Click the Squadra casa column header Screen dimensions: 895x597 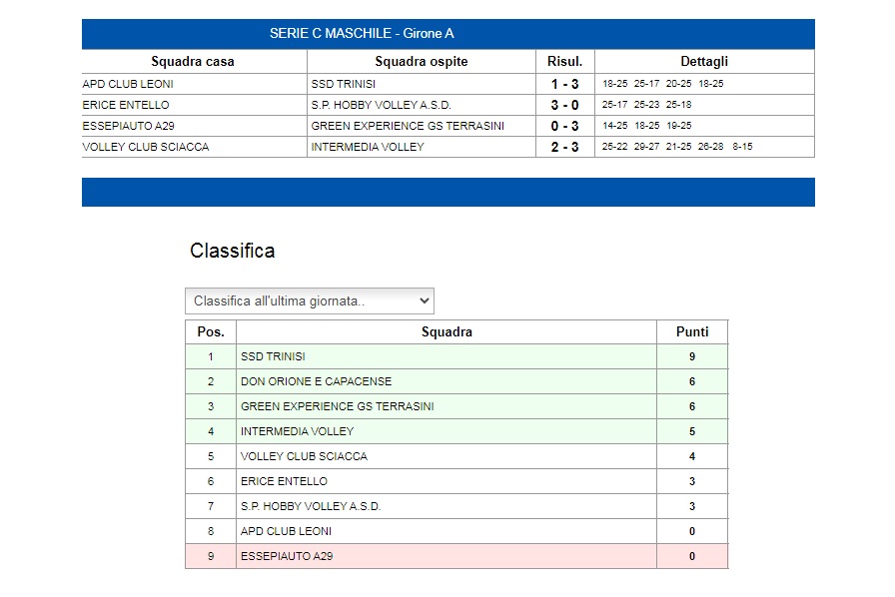pos(193,62)
